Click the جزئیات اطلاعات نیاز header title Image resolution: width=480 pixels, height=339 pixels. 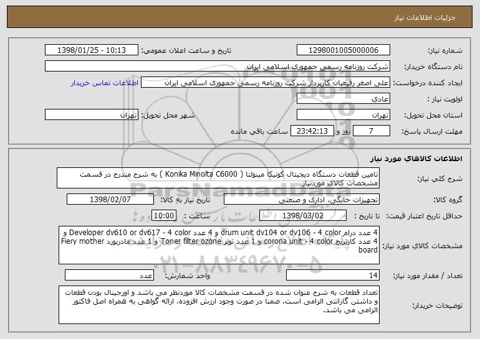(425, 17)
